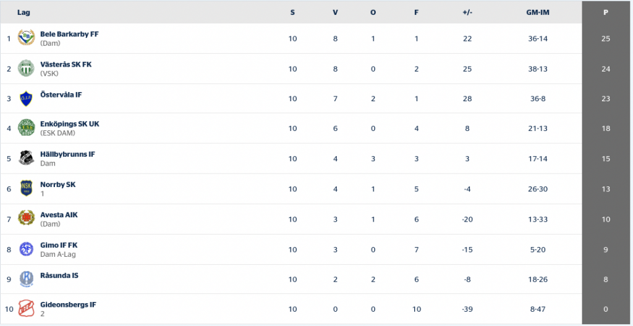Click the Enköpings SK UK team badge
This screenshot has width=633, height=326.
(x=26, y=127)
